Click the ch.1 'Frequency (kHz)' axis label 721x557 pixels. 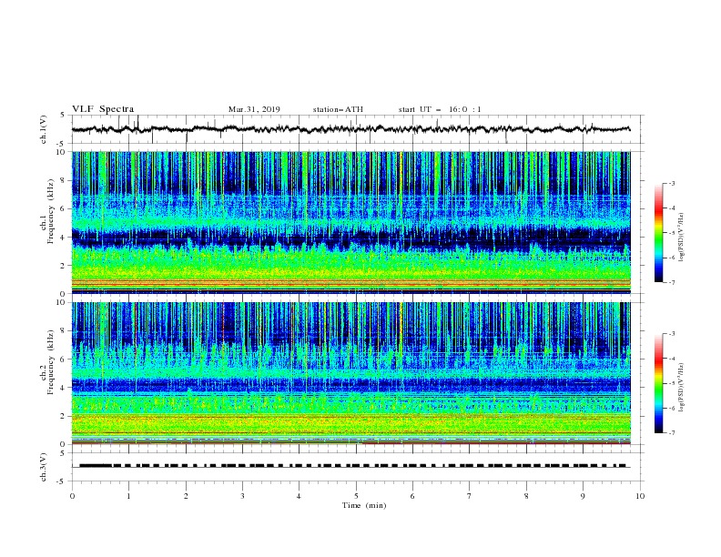[x=51, y=212]
